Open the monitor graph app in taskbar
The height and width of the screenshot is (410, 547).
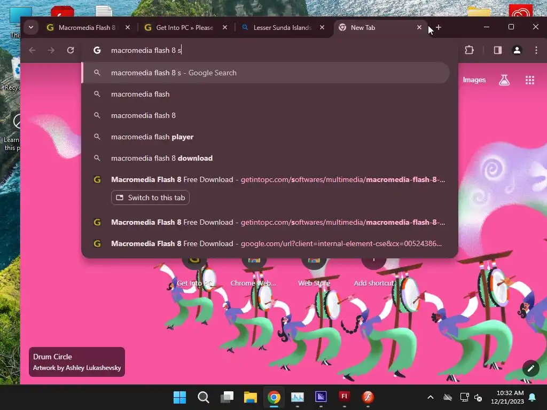click(x=298, y=397)
